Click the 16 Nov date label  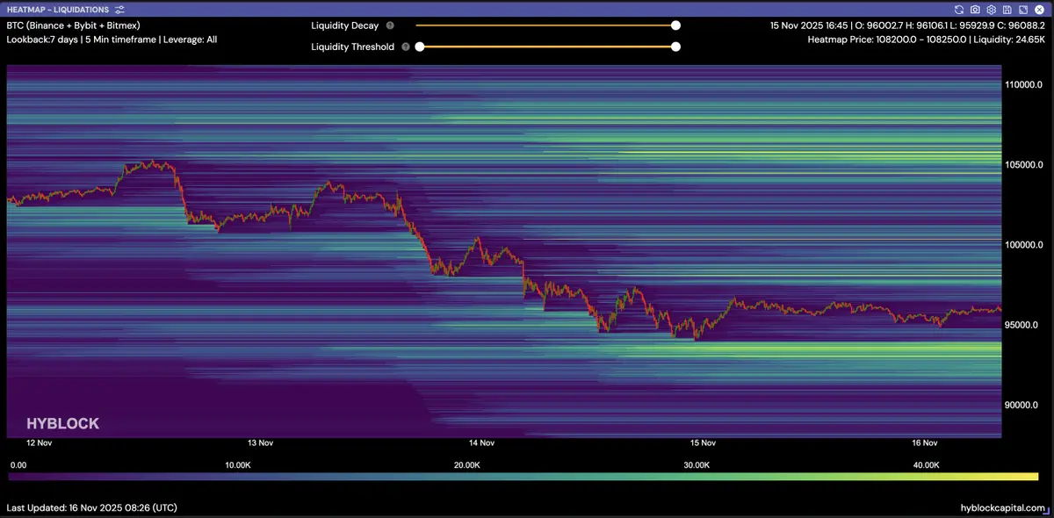[x=925, y=443]
